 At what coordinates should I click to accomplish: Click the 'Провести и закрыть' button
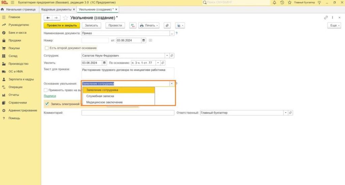62,26
